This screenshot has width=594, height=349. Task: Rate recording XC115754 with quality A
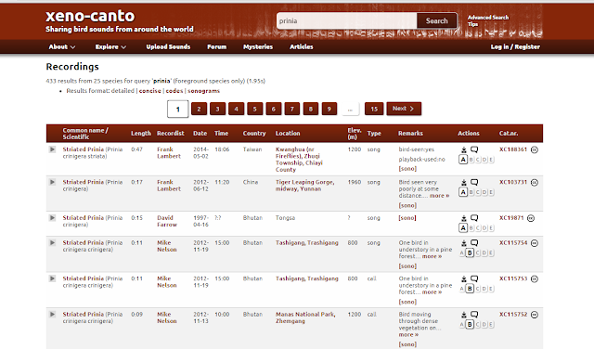[x=462, y=252]
